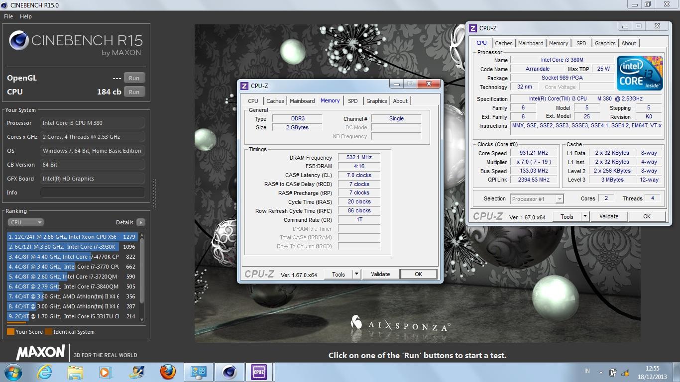Image resolution: width=680 pixels, height=382 pixels.
Task: Click the IN language indicator
Action: tap(587, 372)
